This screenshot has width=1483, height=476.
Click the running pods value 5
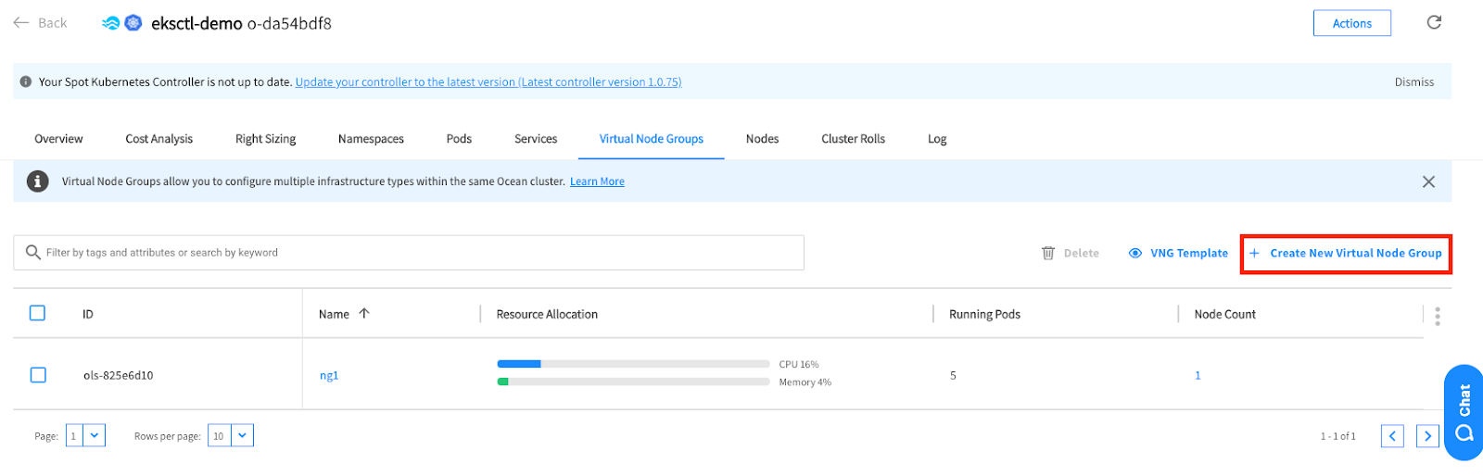953,375
